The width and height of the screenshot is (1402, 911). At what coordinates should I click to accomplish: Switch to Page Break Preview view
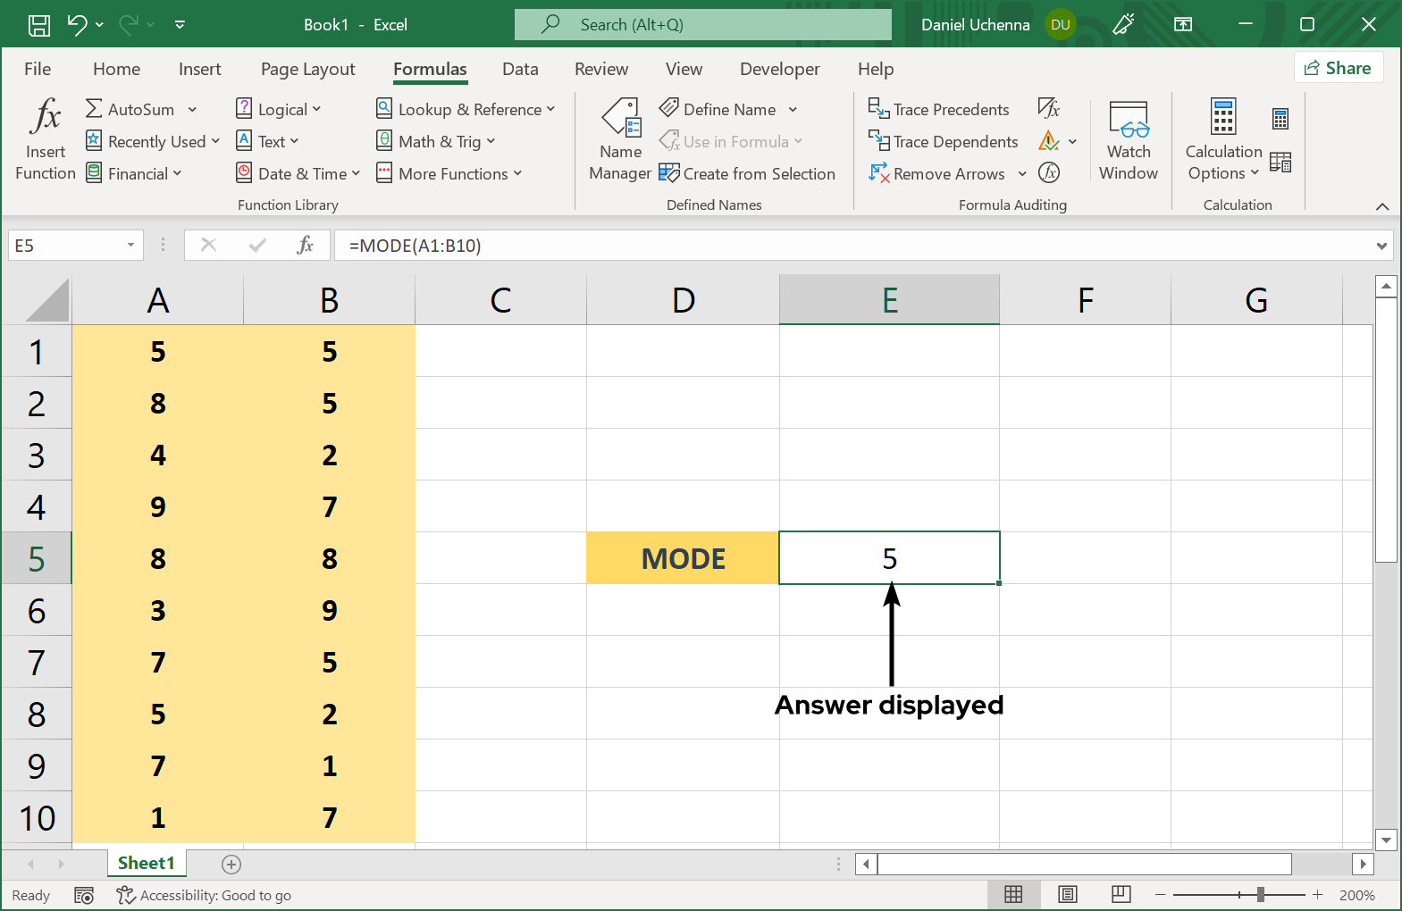(x=1121, y=895)
